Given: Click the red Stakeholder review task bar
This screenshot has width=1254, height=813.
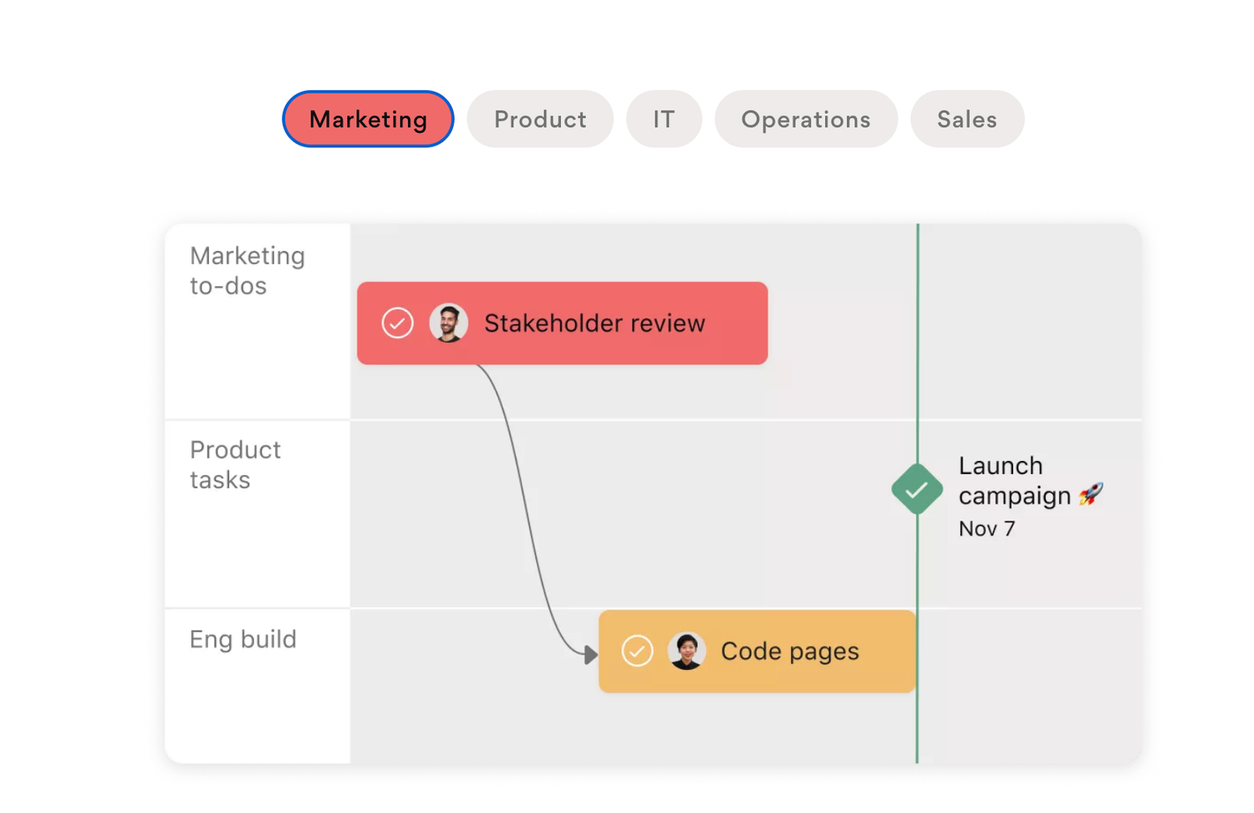Looking at the screenshot, I should 594,323.
